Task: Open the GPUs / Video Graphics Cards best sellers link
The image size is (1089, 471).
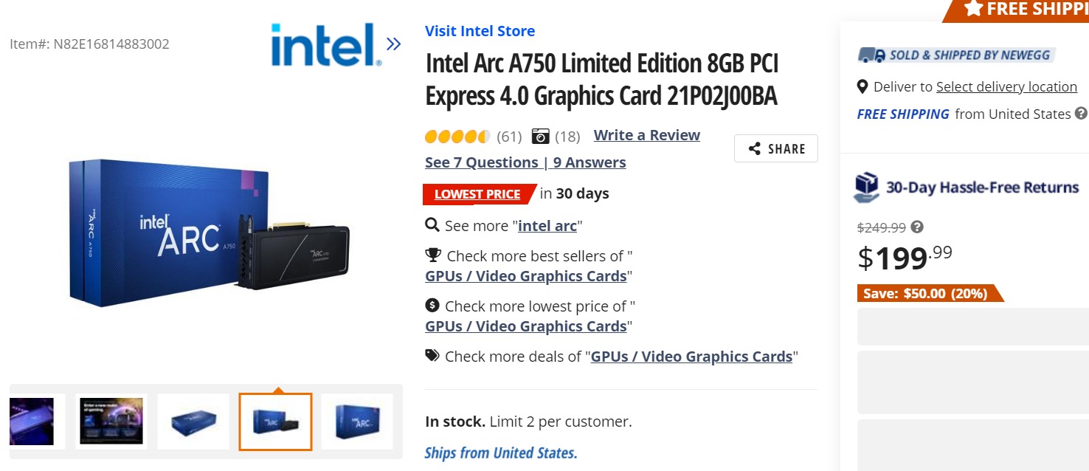Action: [526, 275]
